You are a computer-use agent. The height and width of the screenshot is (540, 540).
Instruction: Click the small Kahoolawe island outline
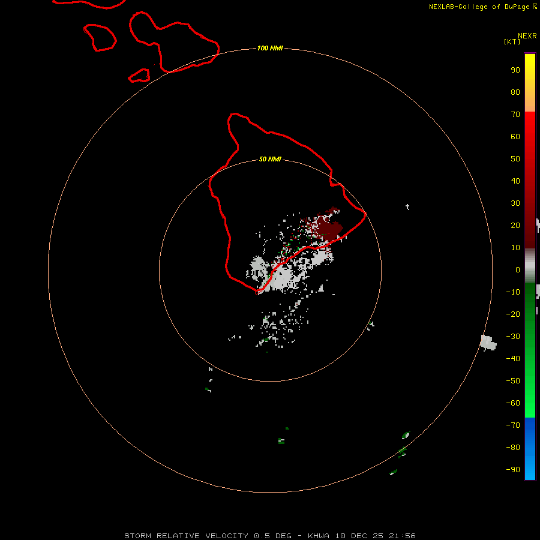tap(139, 76)
